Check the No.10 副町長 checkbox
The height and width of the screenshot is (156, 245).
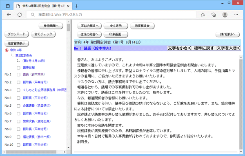click(18, 145)
